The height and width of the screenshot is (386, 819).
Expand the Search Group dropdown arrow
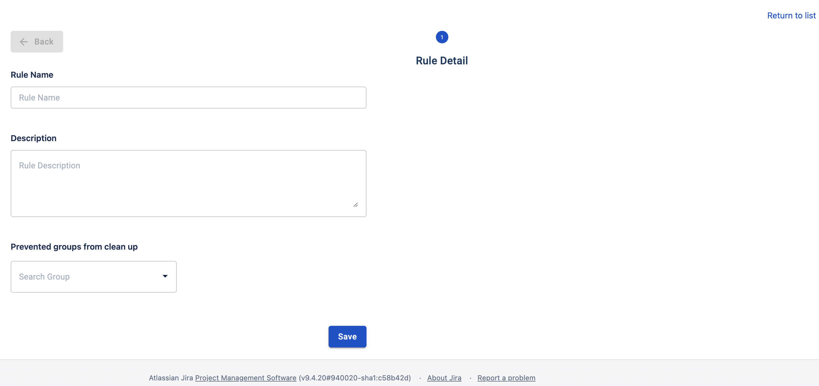(165, 276)
